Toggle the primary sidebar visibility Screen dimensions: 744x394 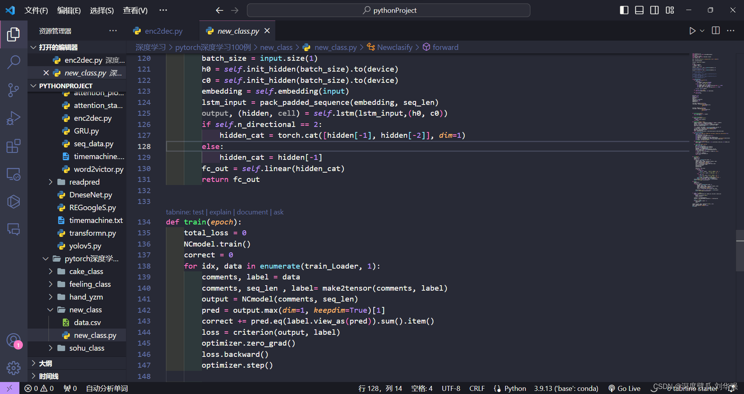[x=623, y=10]
